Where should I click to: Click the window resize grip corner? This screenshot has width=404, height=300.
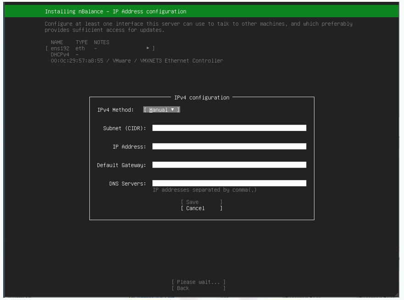click(x=397, y=295)
